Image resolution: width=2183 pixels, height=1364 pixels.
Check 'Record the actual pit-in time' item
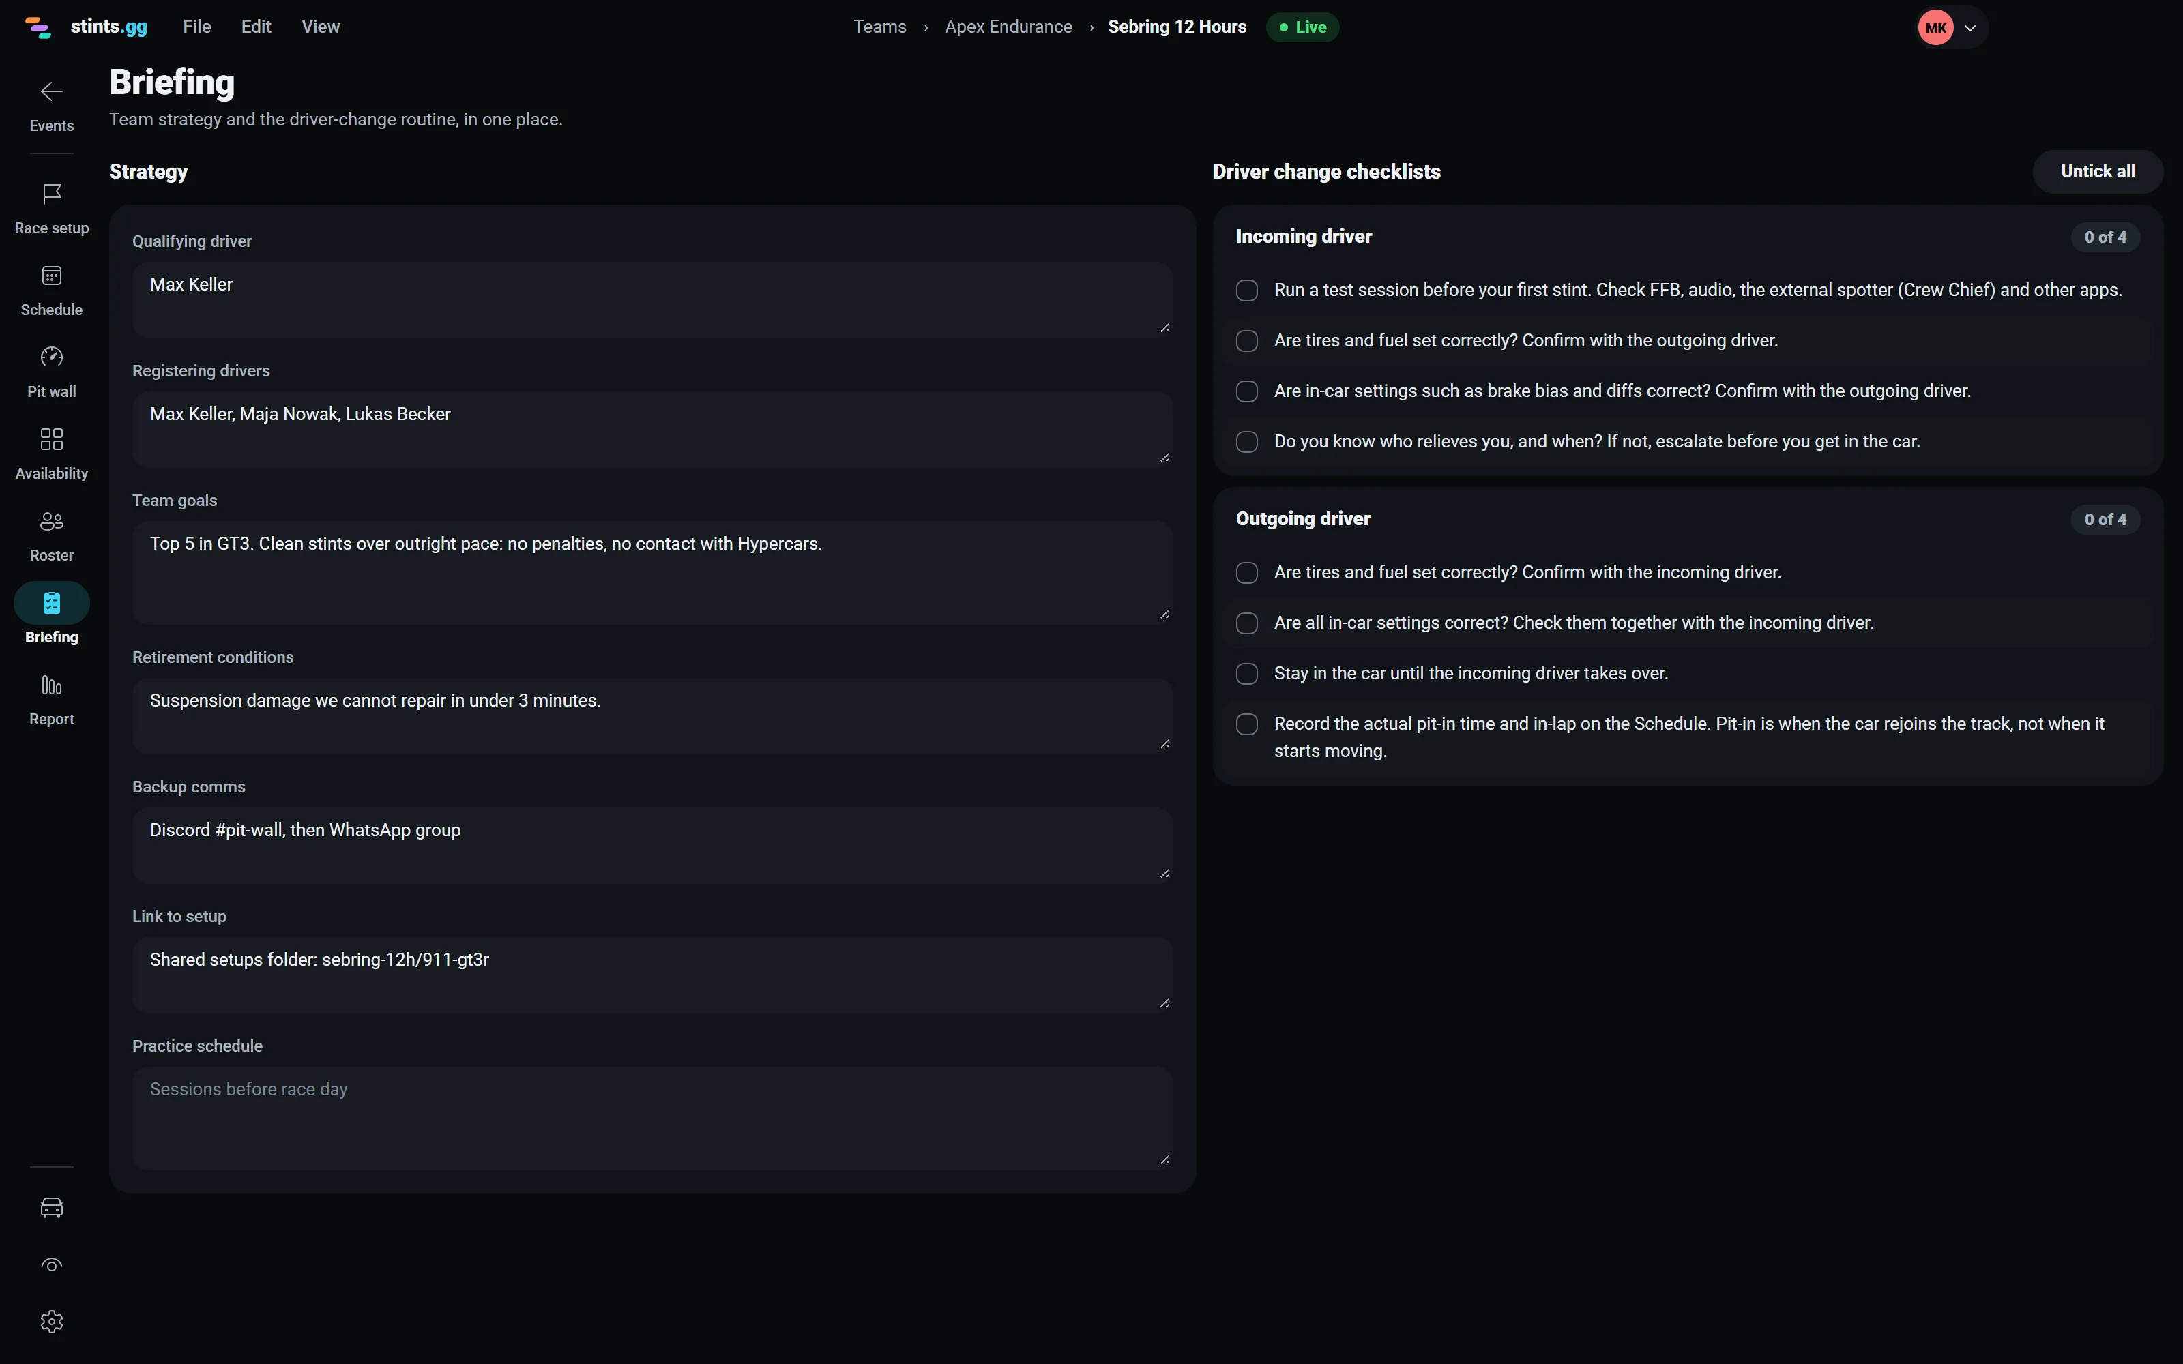pos(1246,724)
